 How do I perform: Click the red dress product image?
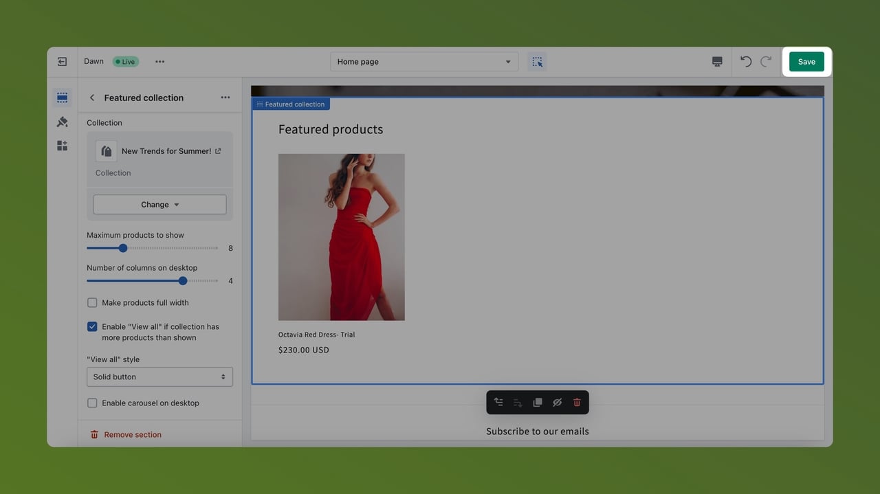coord(342,237)
